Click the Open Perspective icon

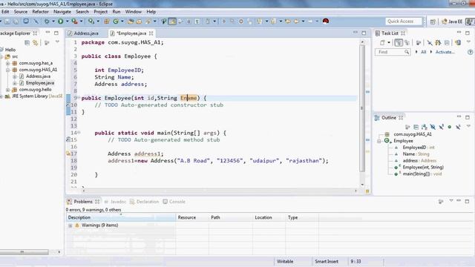pyautogui.click(x=433, y=22)
